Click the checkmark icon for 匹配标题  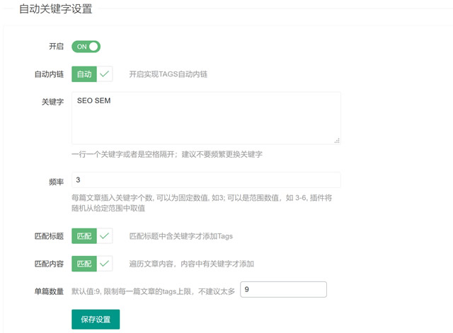tap(104, 235)
